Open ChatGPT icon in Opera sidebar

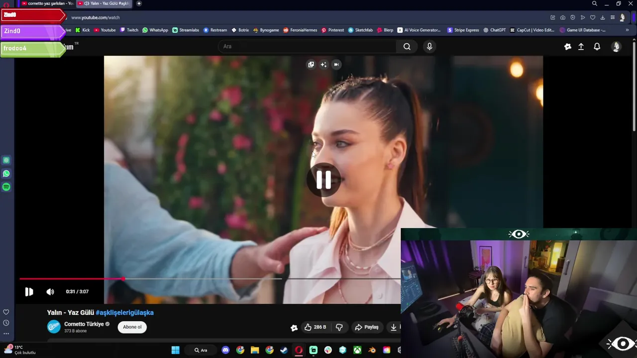click(x=6, y=160)
